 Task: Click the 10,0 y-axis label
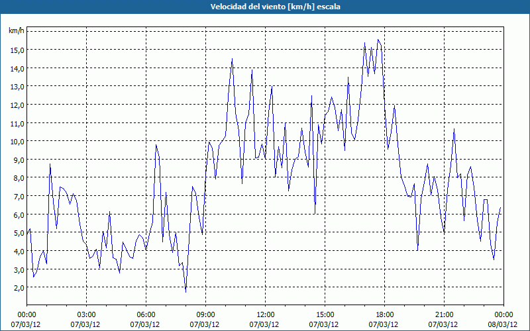(17, 142)
